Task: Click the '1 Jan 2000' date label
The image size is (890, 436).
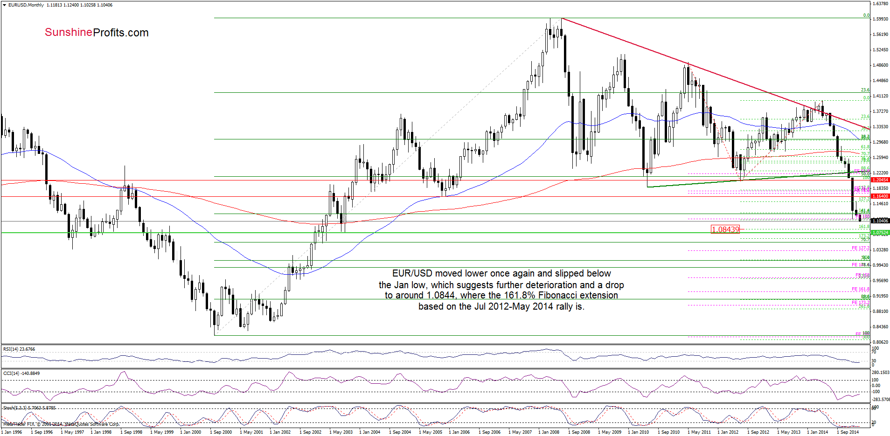Action: [x=191, y=432]
